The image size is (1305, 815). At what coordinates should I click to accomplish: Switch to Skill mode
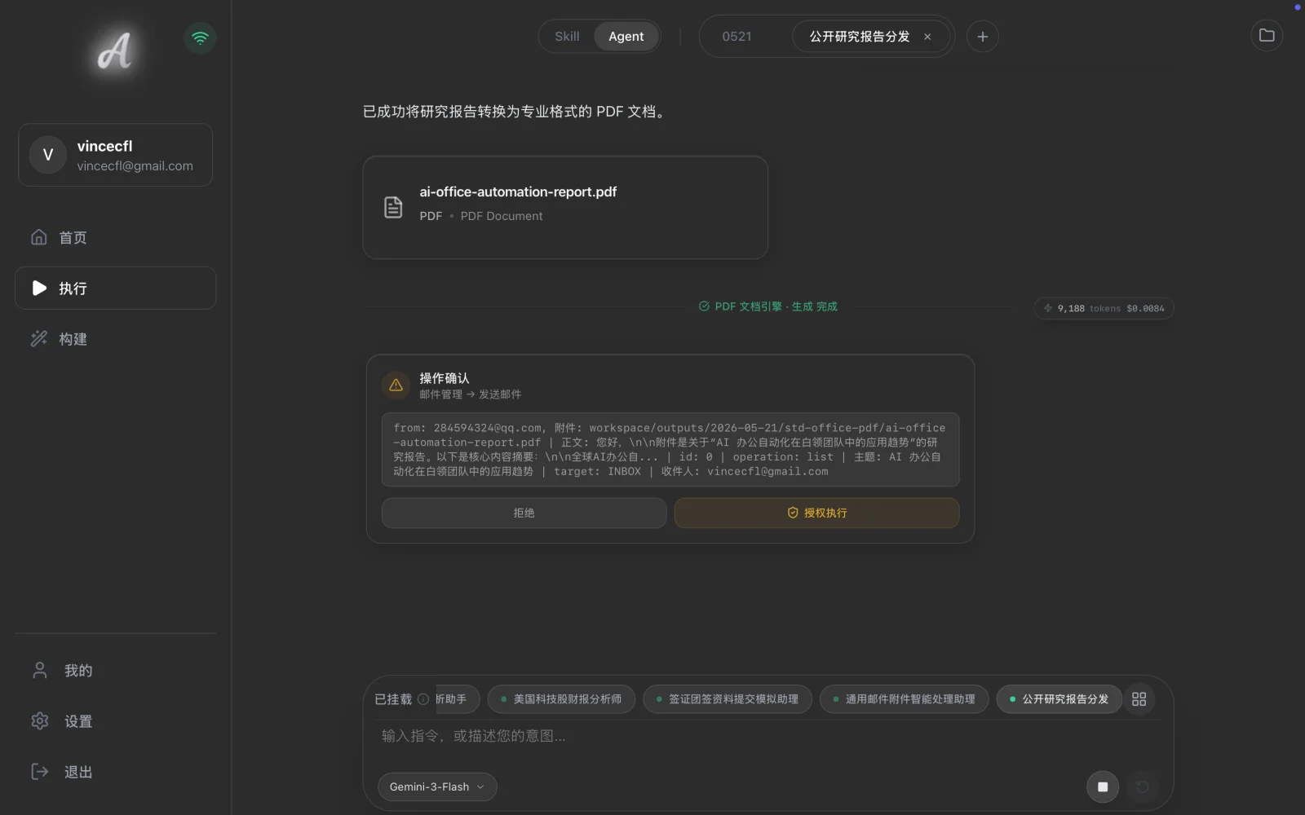tap(567, 37)
